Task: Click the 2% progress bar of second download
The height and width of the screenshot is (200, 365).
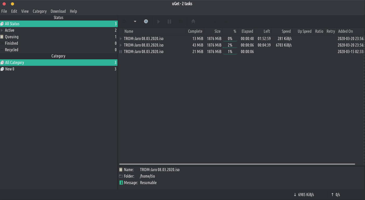Action: (230, 45)
